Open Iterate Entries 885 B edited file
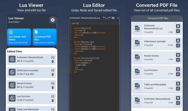Screen dimensions: 188x111 point(31,86)
